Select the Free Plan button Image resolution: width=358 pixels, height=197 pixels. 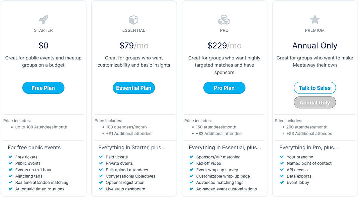click(x=43, y=88)
